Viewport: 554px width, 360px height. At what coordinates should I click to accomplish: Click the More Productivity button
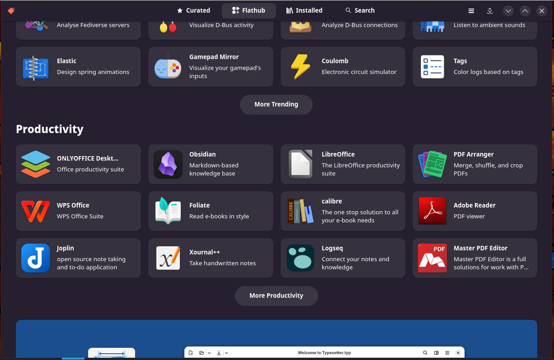(x=276, y=295)
